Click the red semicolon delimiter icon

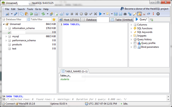[x=153, y=14]
